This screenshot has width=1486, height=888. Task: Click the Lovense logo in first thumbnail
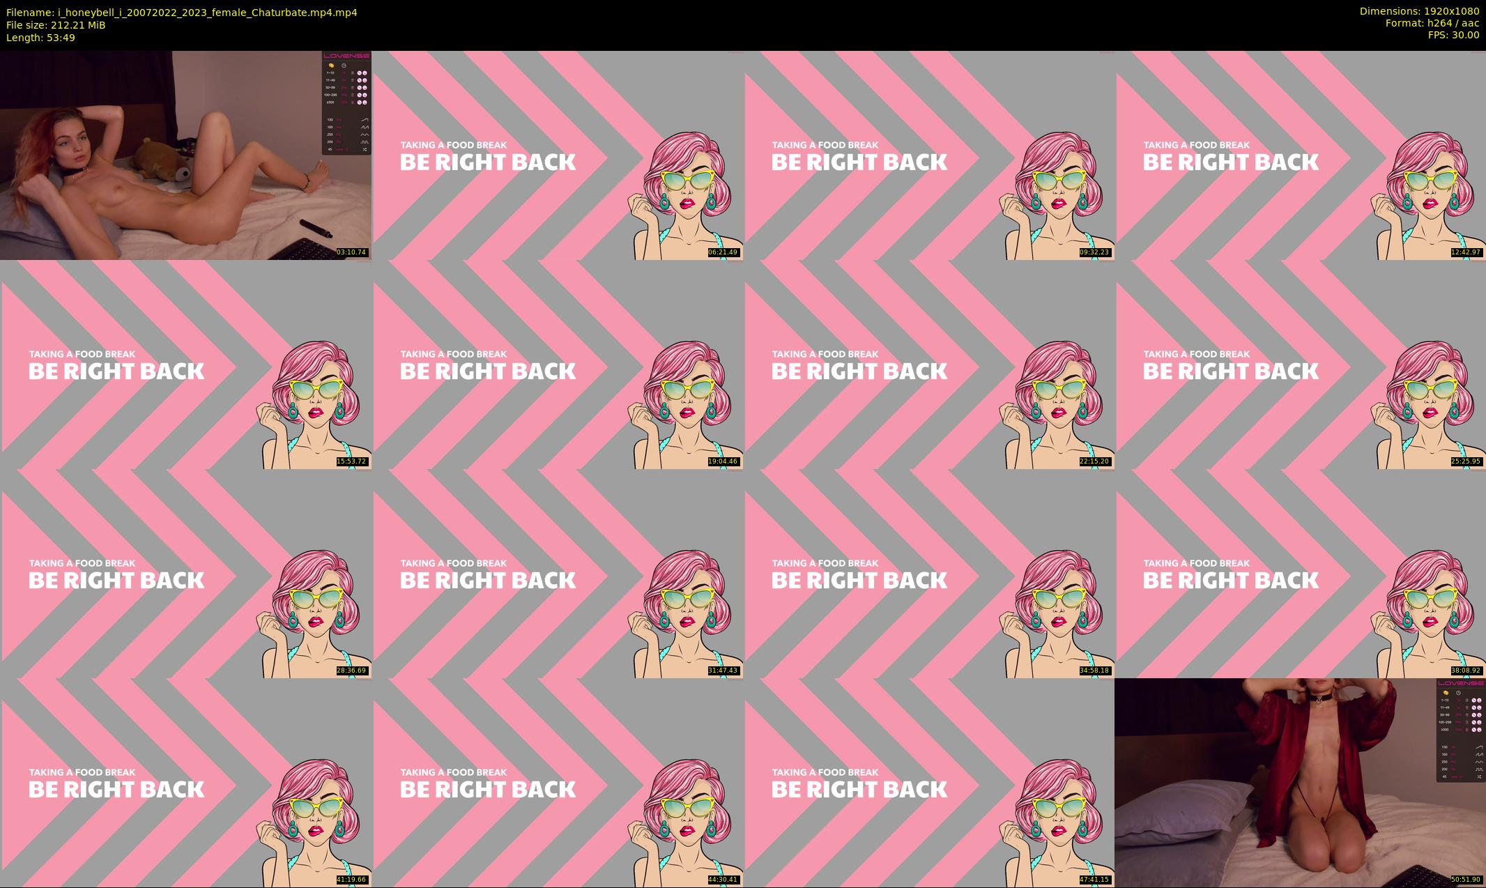pyautogui.click(x=346, y=56)
